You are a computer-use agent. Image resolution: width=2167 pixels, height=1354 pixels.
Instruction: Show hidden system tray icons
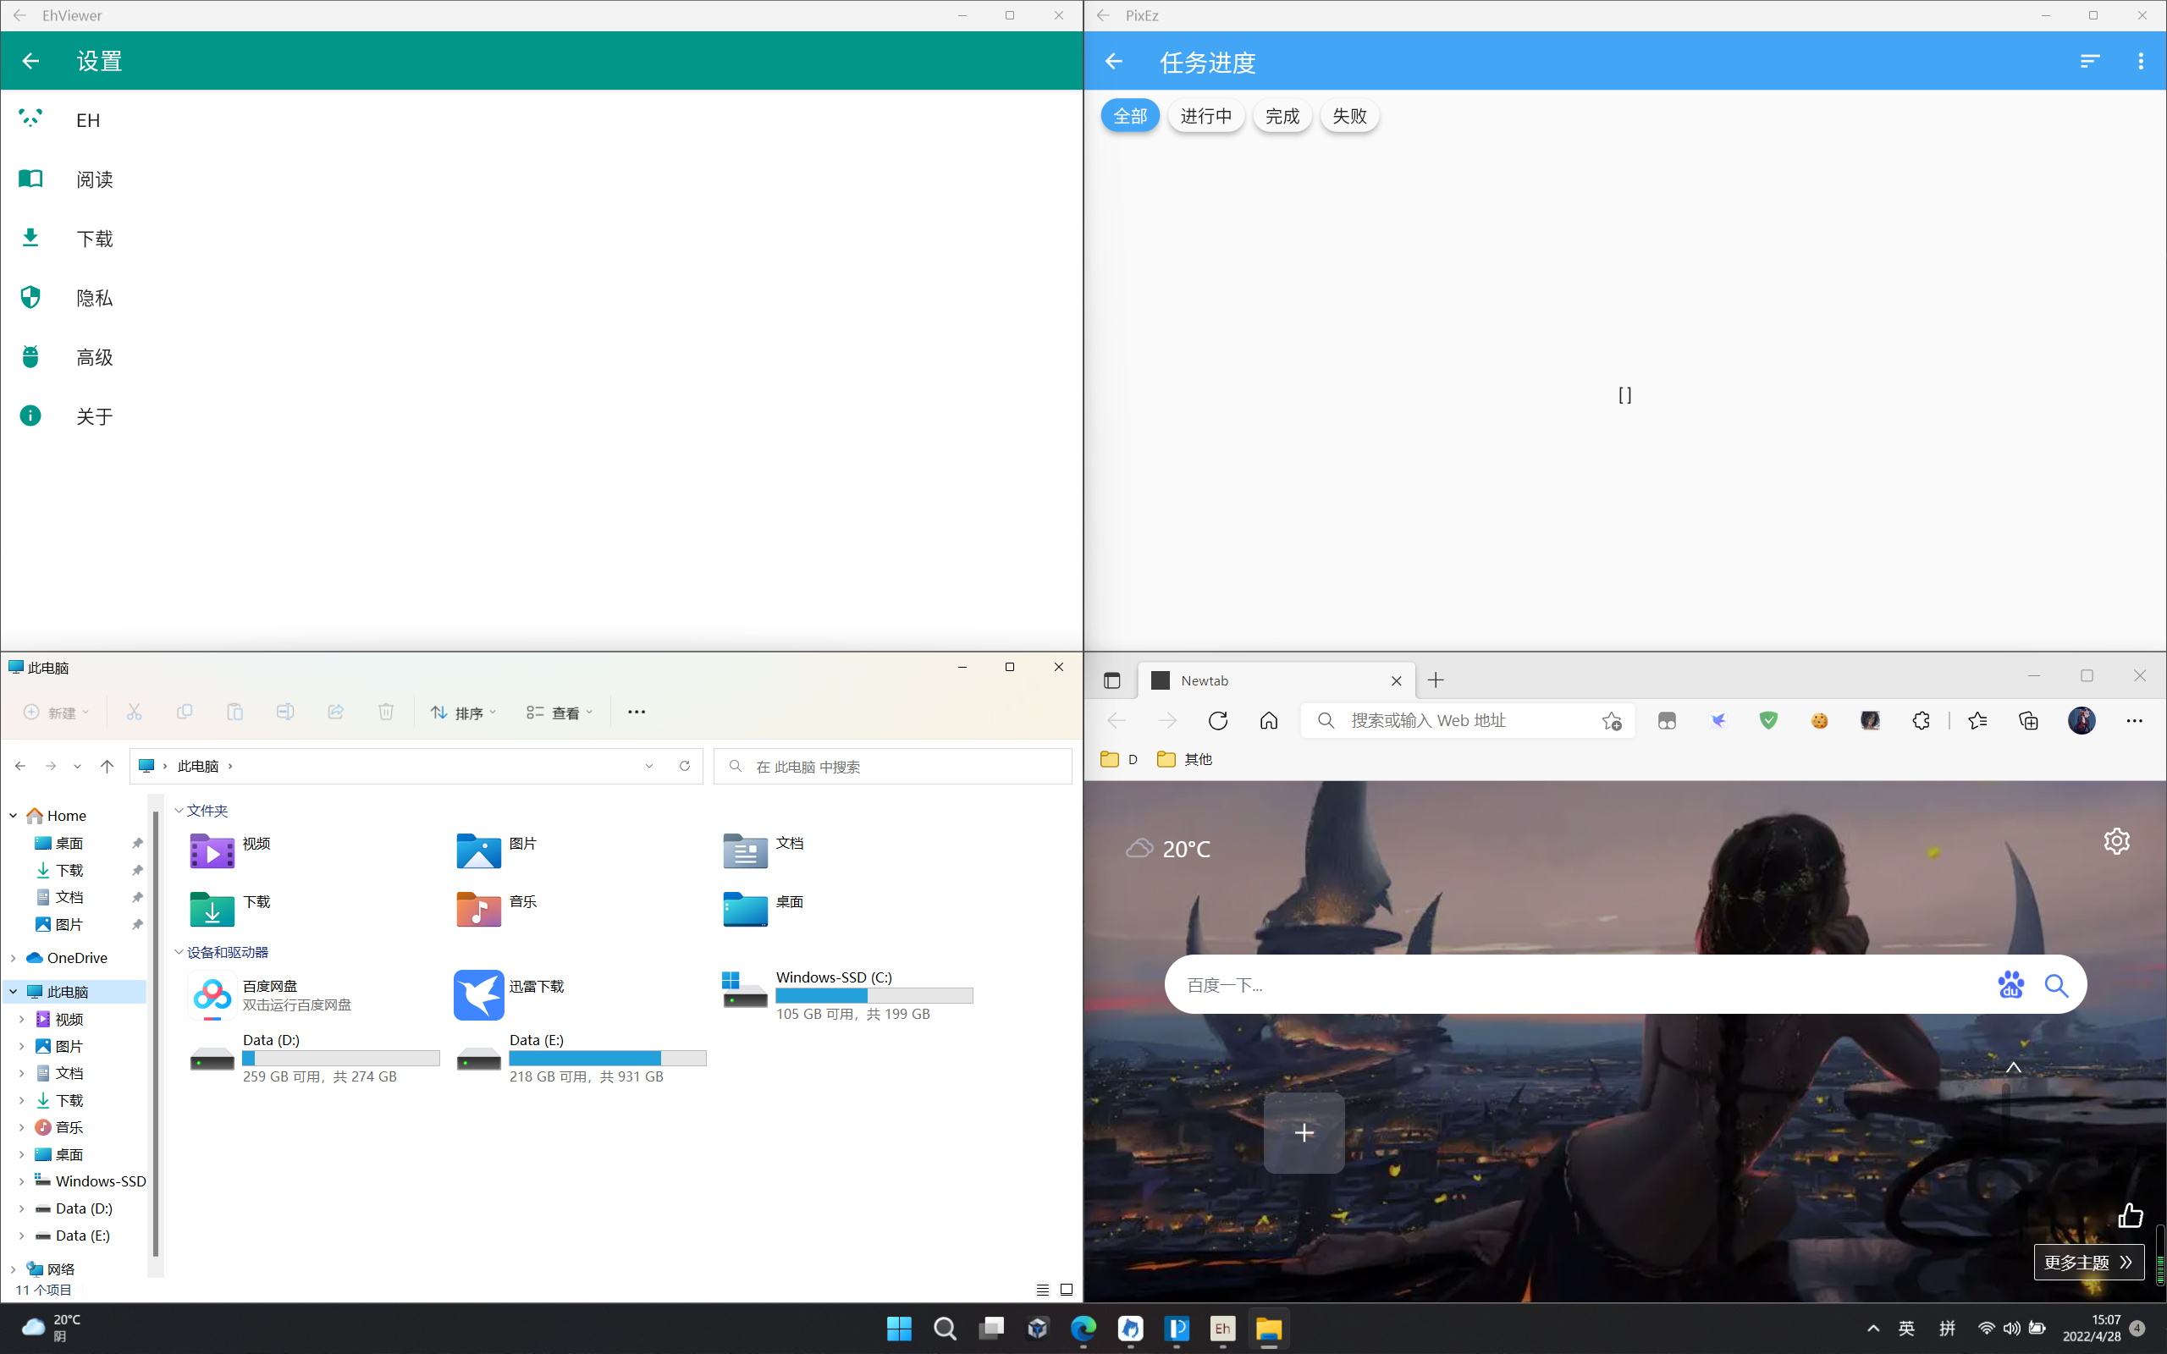1872,1329
